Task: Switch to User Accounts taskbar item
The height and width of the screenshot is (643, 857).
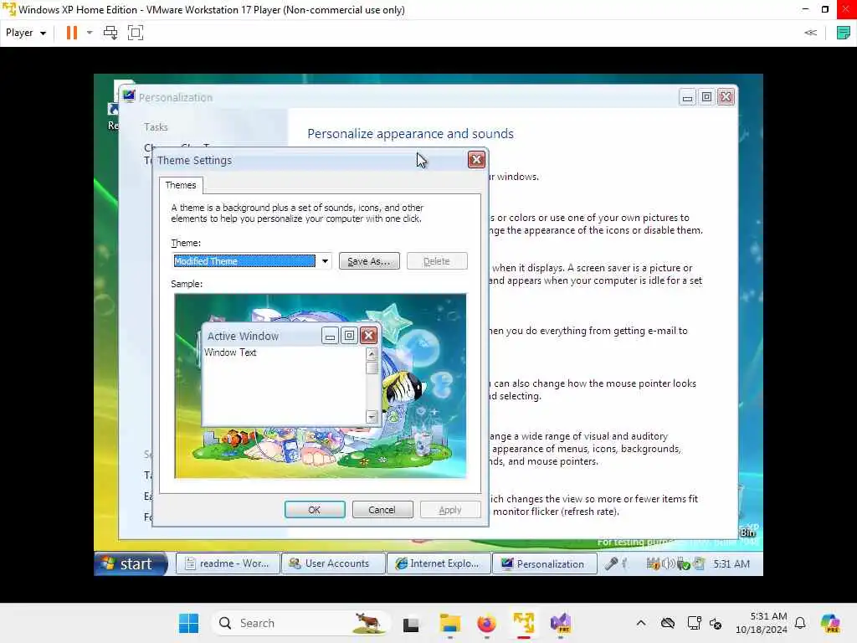Action: 333,563
